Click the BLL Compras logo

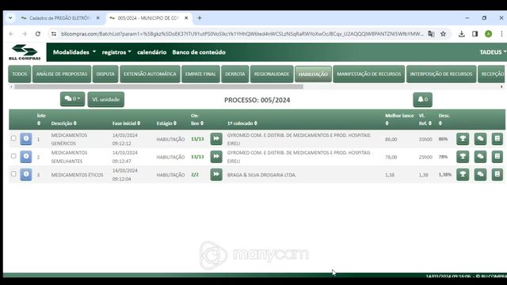click(25, 52)
